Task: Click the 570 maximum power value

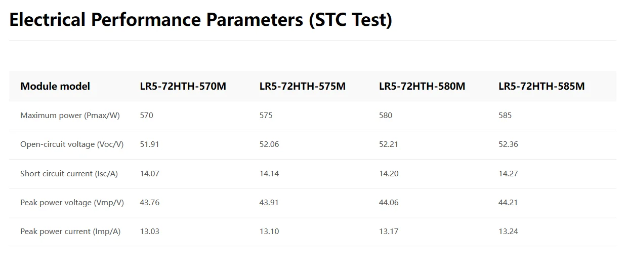Action: [x=146, y=116]
